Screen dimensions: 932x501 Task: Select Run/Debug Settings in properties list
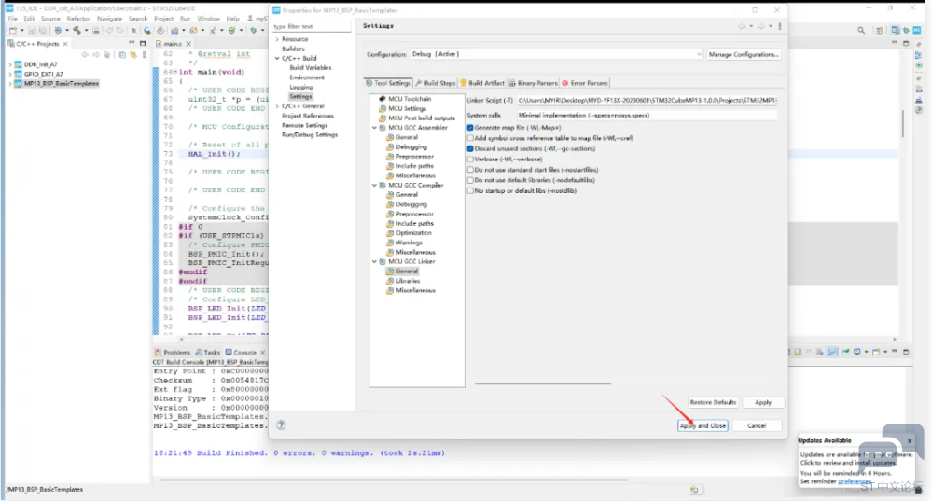tap(310, 135)
